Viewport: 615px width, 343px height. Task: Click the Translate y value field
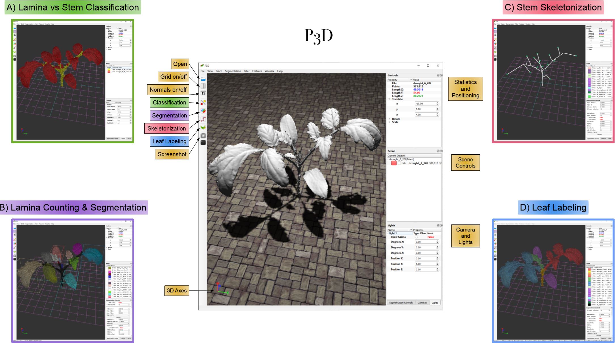(x=425, y=109)
